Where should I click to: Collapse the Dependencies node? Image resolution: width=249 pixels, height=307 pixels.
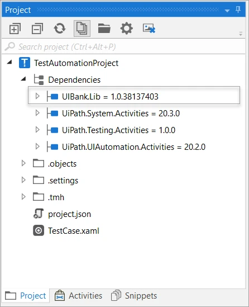pos(23,79)
